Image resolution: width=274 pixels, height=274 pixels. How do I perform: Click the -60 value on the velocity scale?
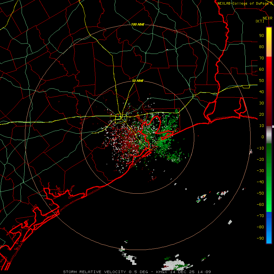click(x=260, y=205)
